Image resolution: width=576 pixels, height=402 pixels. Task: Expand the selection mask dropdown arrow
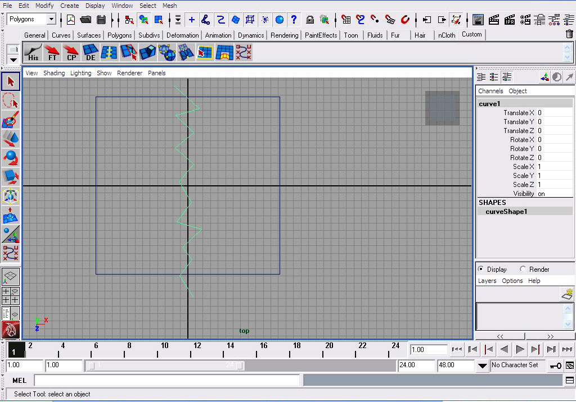tap(178, 20)
